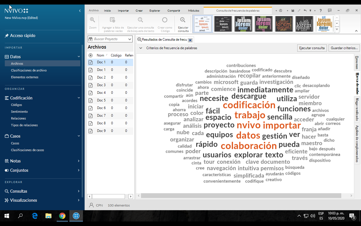Viewport: 361px width, 226px height.
Task: Collapse the Casos section
Action: [79, 136]
